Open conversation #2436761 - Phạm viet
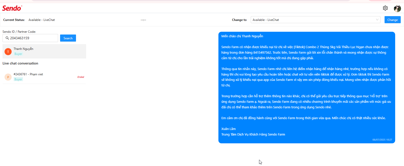Viewport: 404px width, 166px height. (44, 77)
